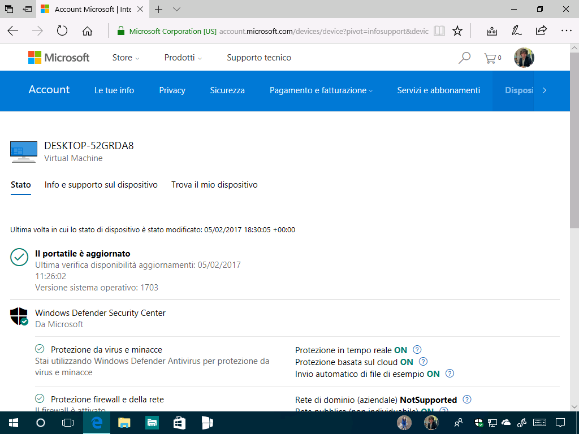Click 'Protezione firewall e della rete' text
Image resolution: width=579 pixels, height=434 pixels.
tap(107, 400)
